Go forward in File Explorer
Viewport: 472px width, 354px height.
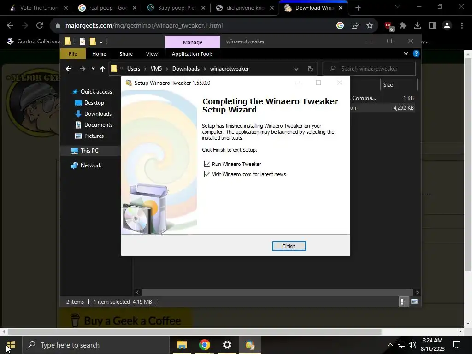(82, 69)
